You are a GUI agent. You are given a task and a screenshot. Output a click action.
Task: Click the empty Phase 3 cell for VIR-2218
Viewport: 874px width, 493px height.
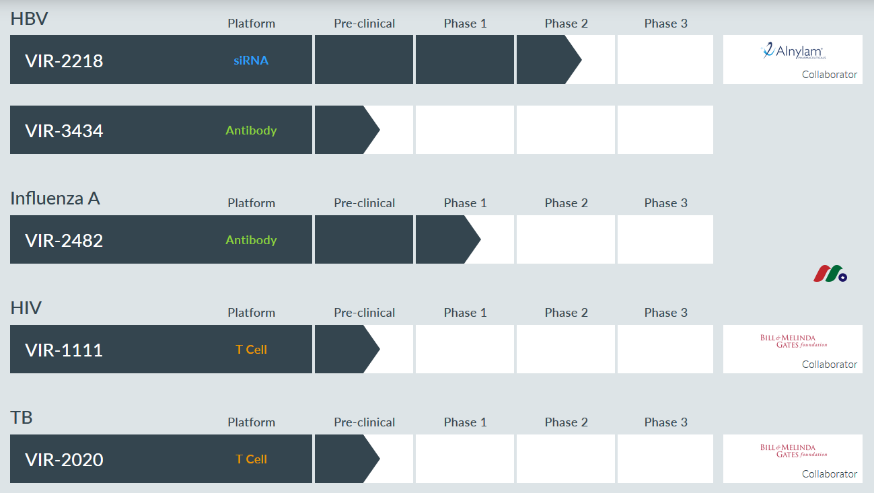(665, 60)
